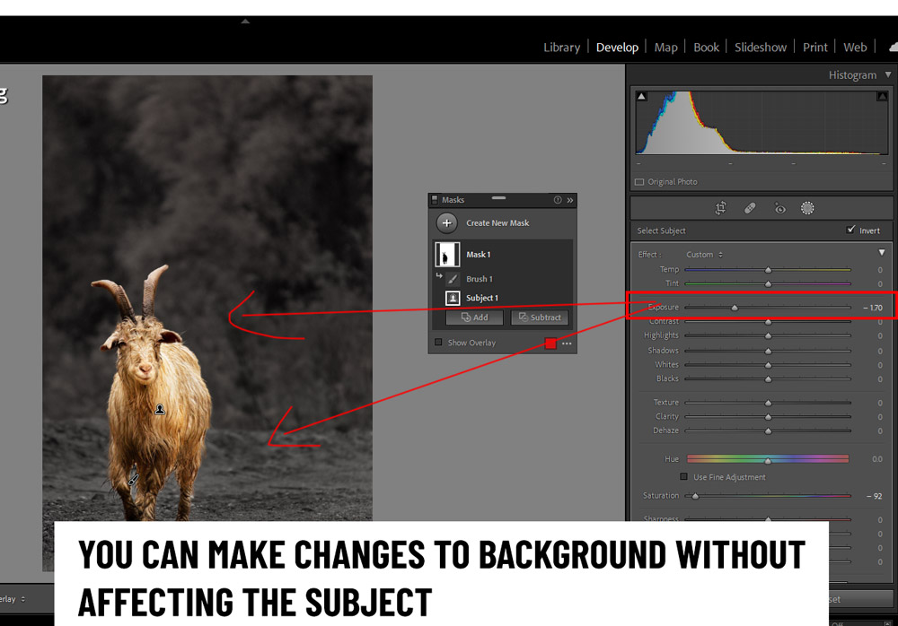The width and height of the screenshot is (898, 626).
Task: Click the Clarity slider handle
Action: pos(768,417)
